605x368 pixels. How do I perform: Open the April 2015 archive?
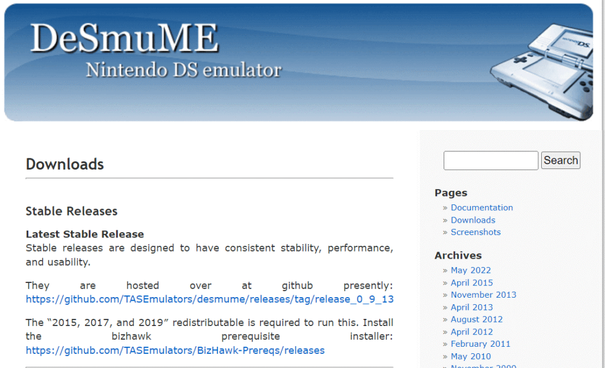click(471, 283)
